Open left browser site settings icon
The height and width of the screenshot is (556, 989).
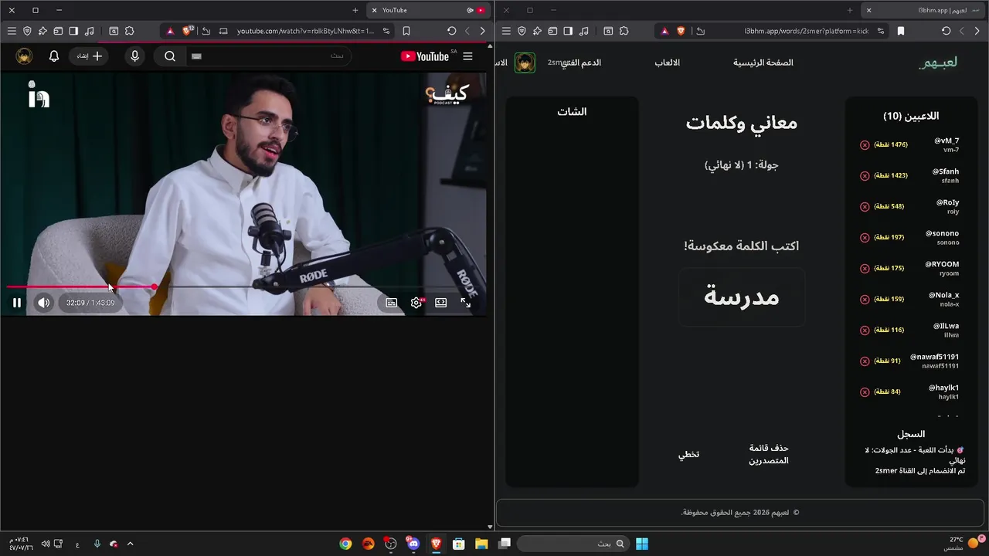pyautogui.click(x=386, y=31)
